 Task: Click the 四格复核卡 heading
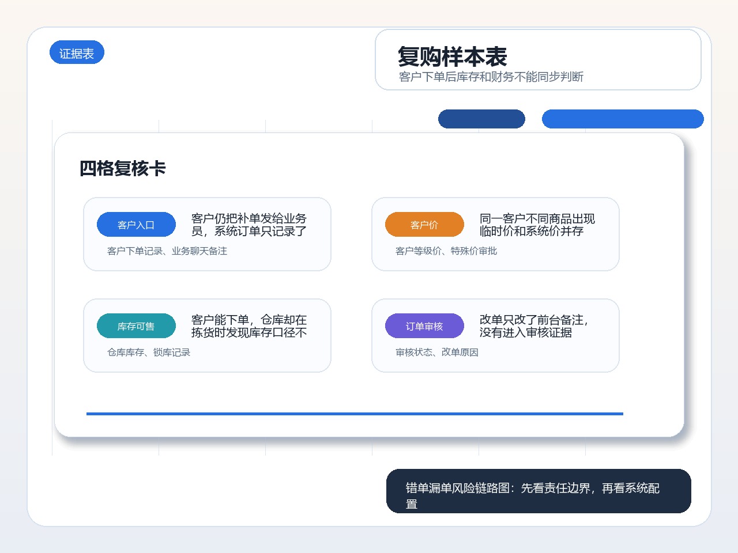122,168
